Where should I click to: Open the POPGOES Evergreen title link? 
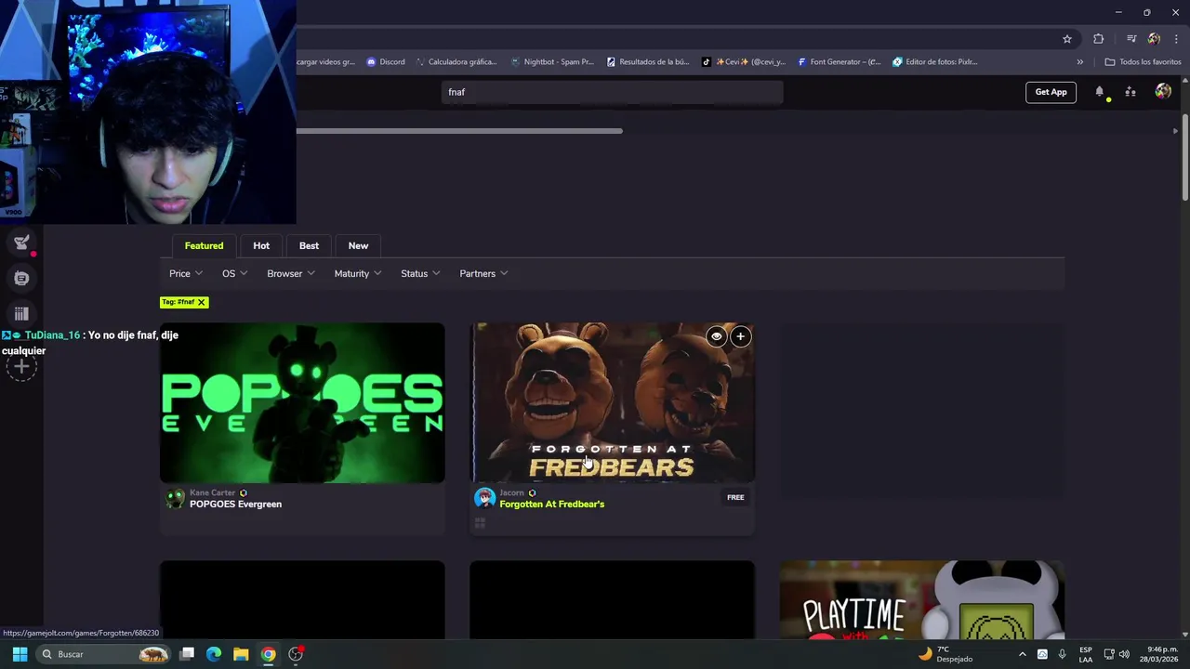235,505
